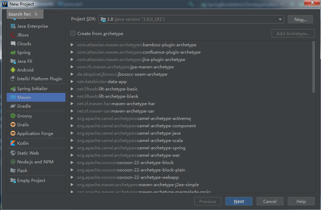Select Gradle project type

click(36, 106)
